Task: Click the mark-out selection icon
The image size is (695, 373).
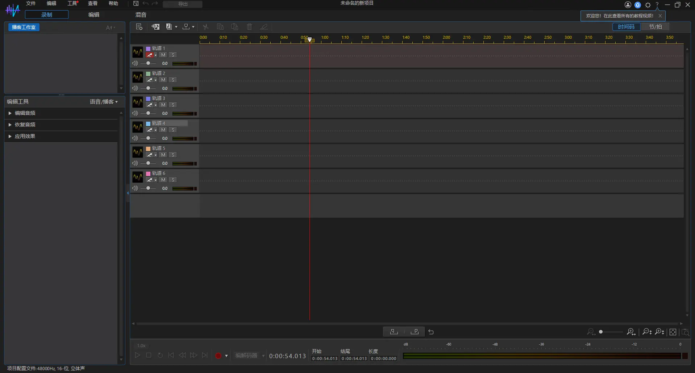Action: point(415,332)
